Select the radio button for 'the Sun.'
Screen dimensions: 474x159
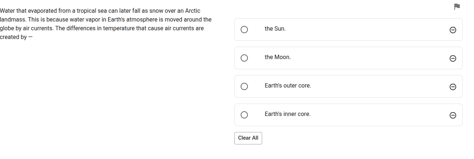[x=244, y=30]
